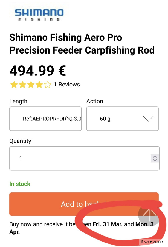Screen dimensions: 168x247
Task: Select the second rating star
Action: [x=22, y=85]
